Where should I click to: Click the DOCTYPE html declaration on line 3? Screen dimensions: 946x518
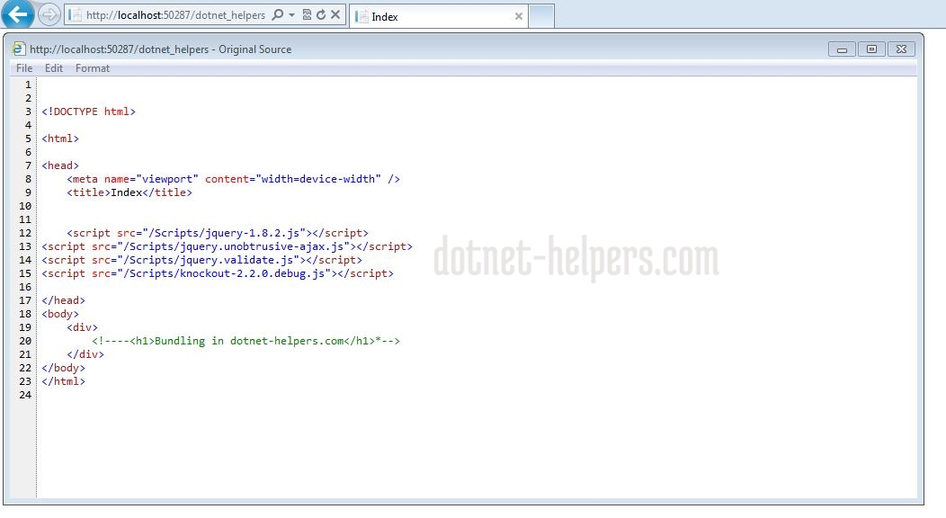click(90, 111)
